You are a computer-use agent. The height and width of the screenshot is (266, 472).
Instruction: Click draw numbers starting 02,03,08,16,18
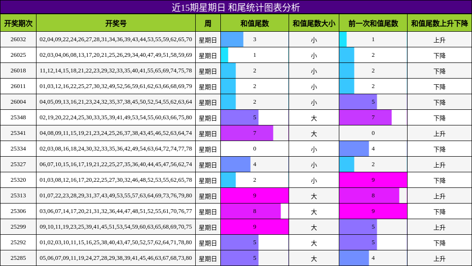point(116,149)
